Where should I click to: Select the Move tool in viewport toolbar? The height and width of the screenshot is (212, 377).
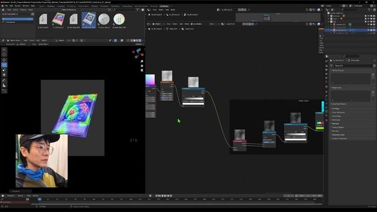(4, 60)
